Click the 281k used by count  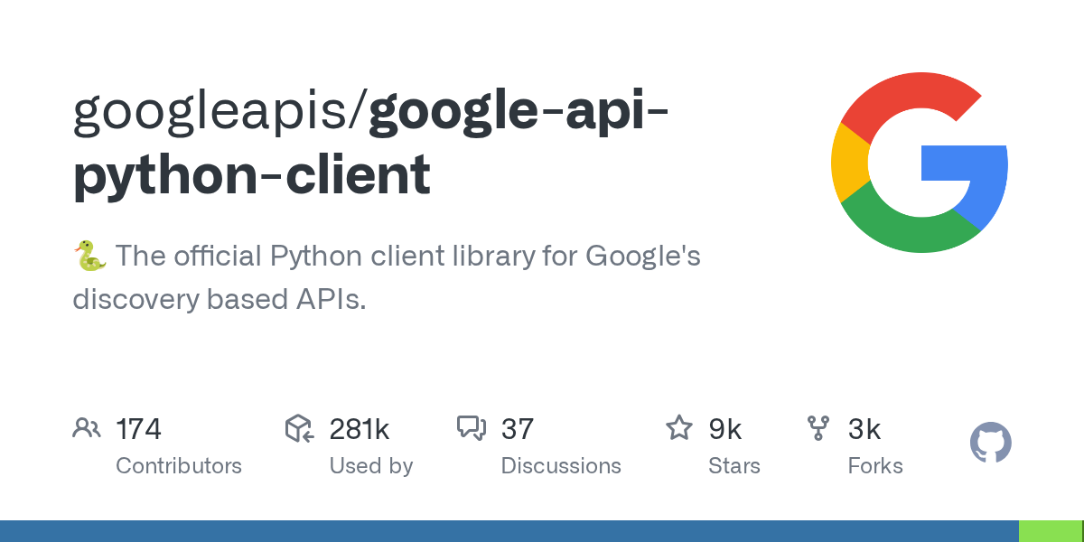click(x=360, y=429)
